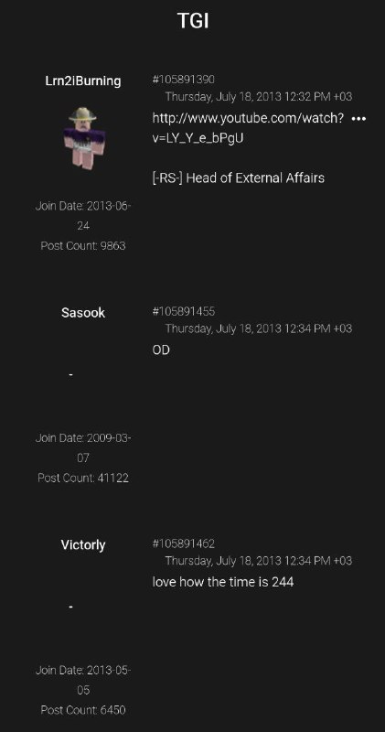Open Lrn2iBurning's user profile name
The width and height of the screenshot is (385, 732).
pyautogui.click(x=83, y=81)
